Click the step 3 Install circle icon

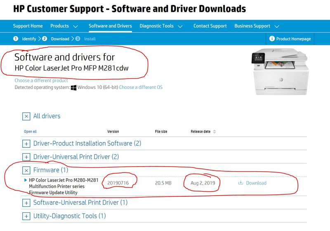(78, 39)
